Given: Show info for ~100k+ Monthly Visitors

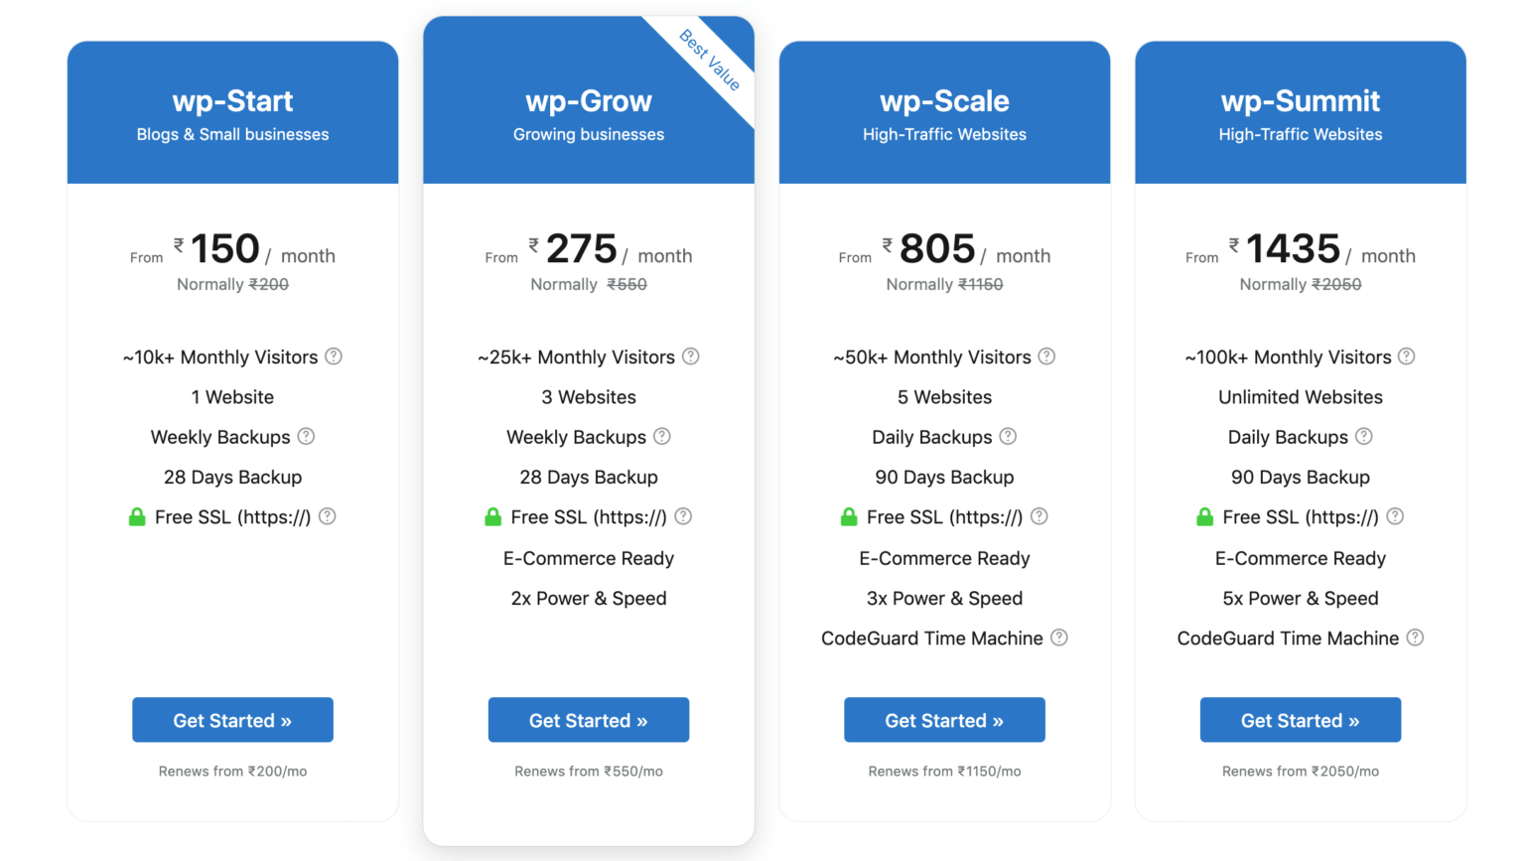Looking at the screenshot, I should pyautogui.click(x=1406, y=357).
